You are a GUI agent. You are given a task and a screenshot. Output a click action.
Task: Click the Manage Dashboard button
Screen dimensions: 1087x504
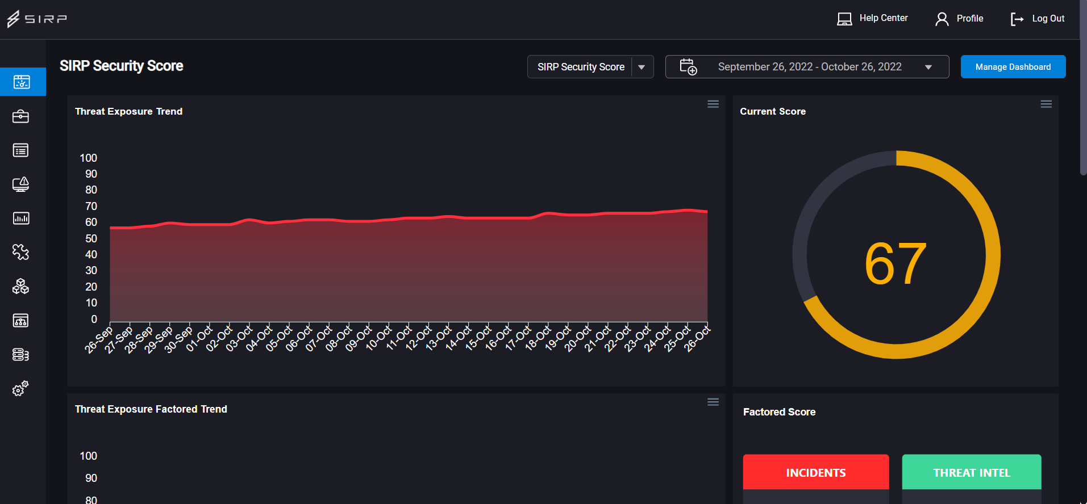tap(1013, 67)
